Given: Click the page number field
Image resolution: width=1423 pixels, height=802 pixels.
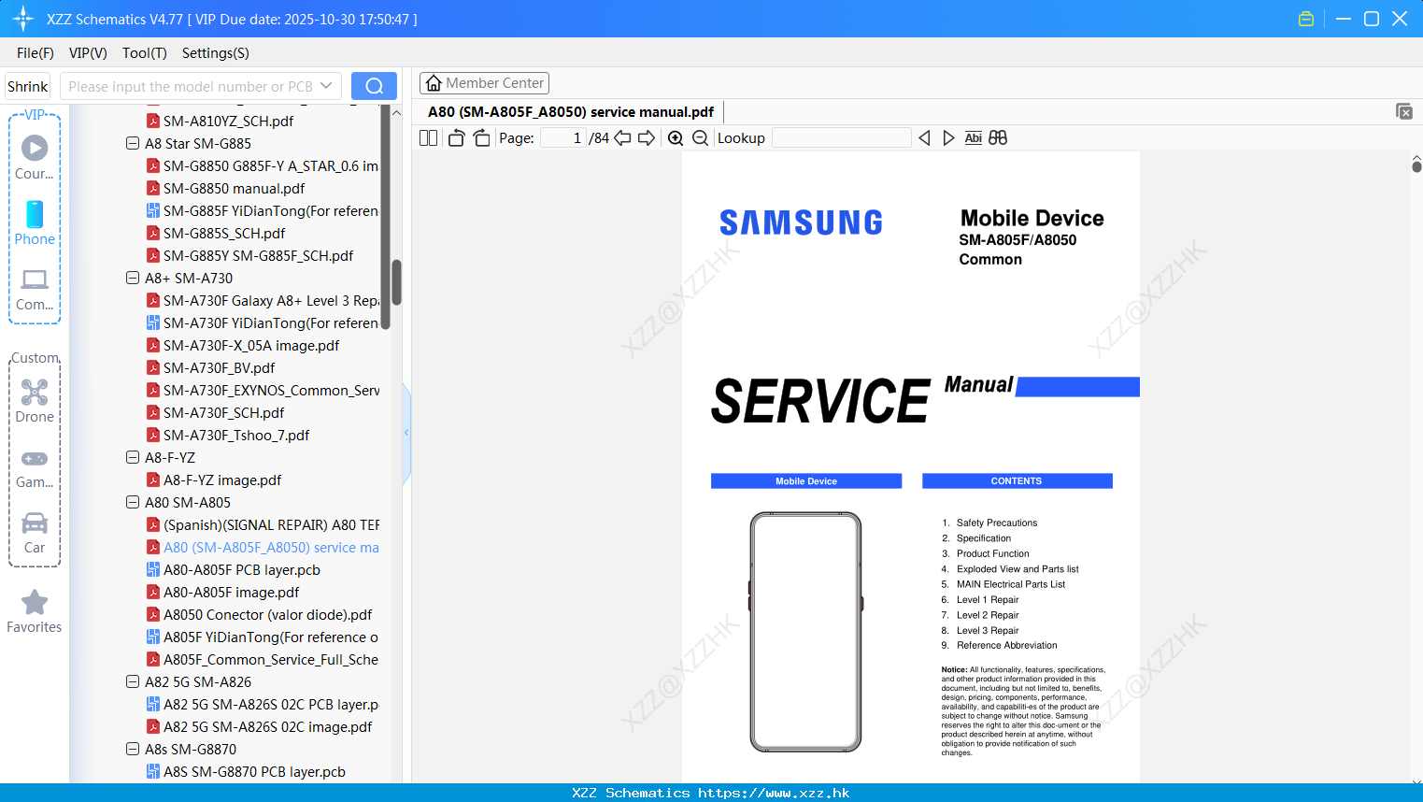Looking at the screenshot, I should tap(563, 137).
